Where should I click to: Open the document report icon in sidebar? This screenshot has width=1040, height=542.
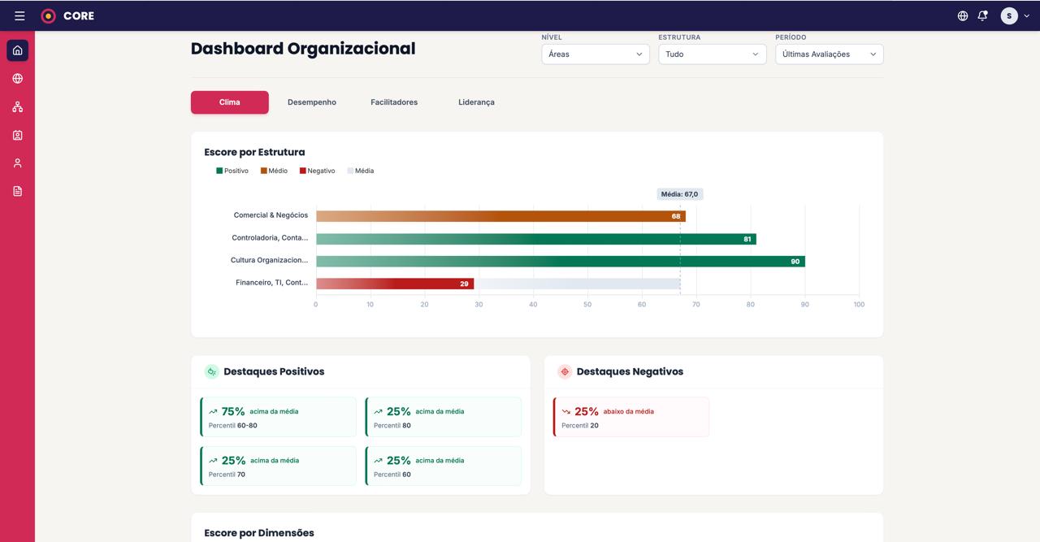[18, 191]
